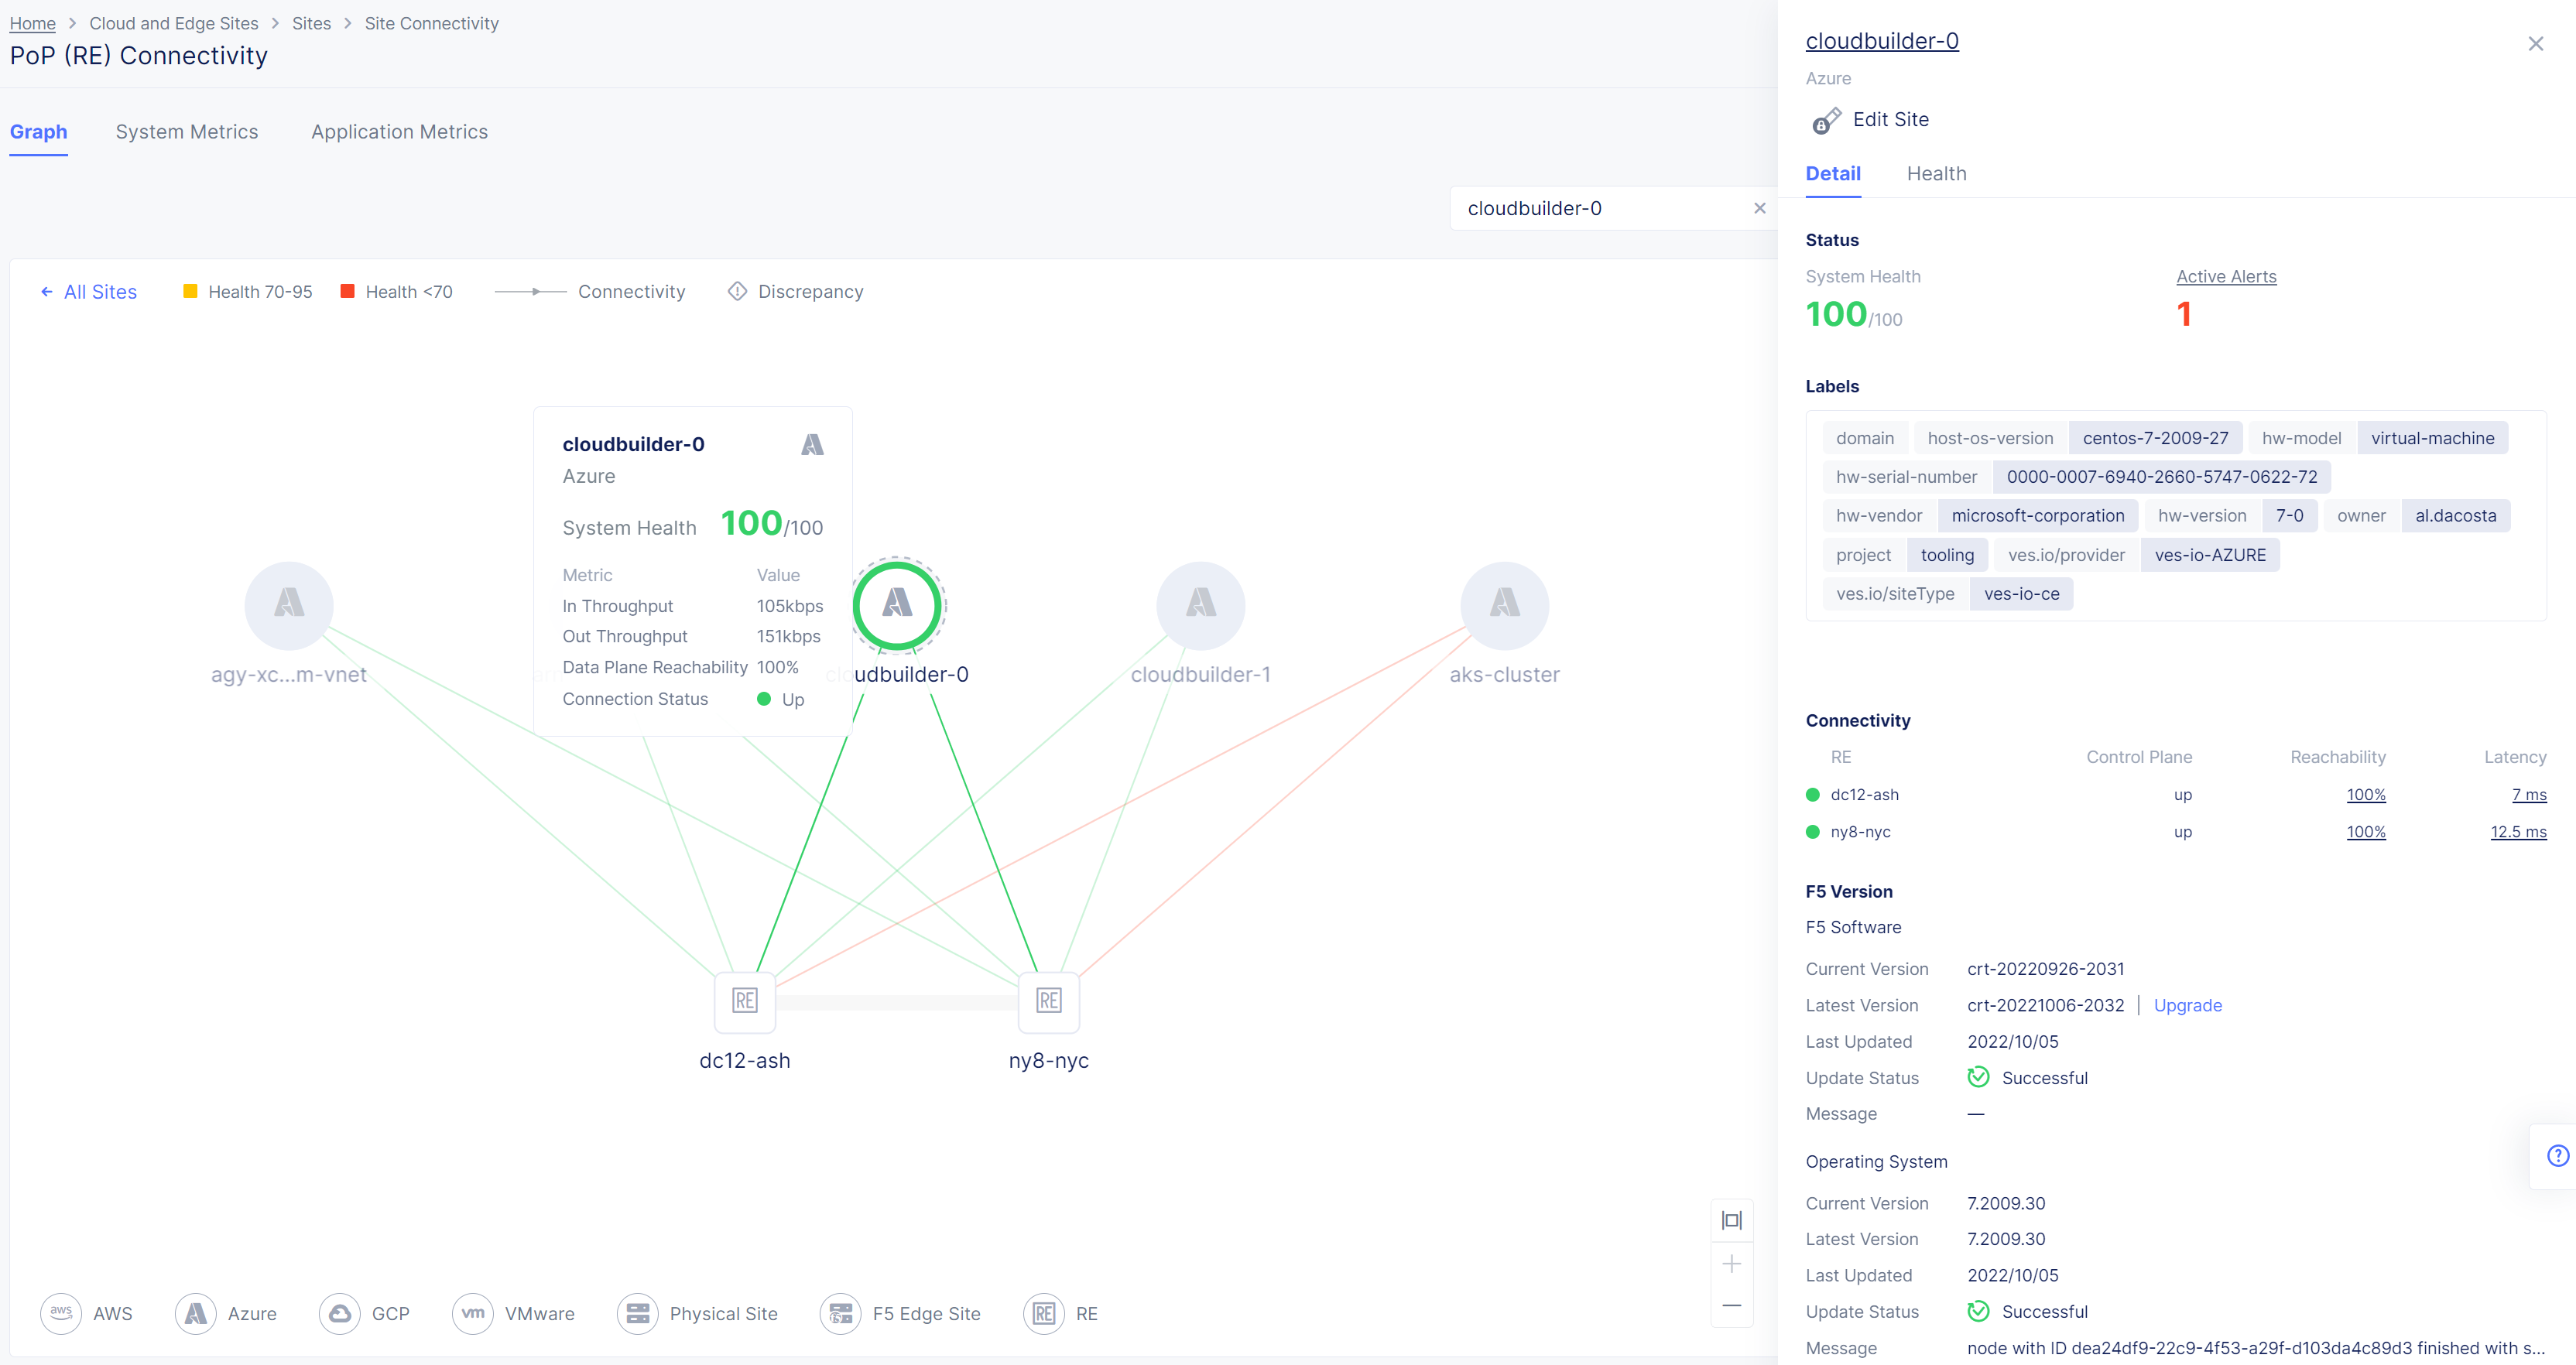The image size is (2576, 1365).
Task: Toggle the VMware legend filter
Action: pos(513,1314)
